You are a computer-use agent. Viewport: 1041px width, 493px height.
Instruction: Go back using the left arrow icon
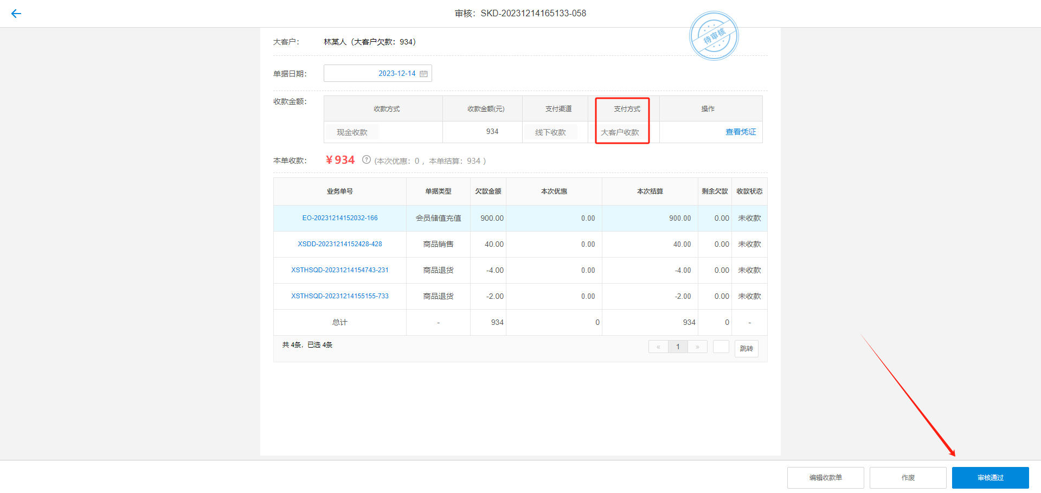pyautogui.click(x=16, y=14)
